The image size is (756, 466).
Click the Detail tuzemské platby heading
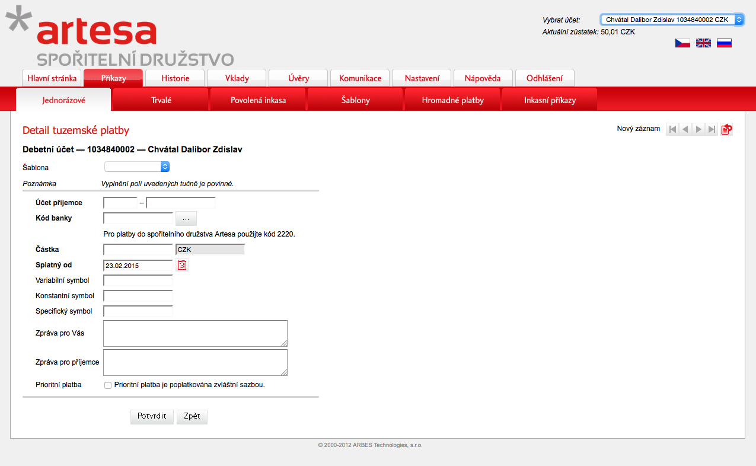click(x=76, y=130)
